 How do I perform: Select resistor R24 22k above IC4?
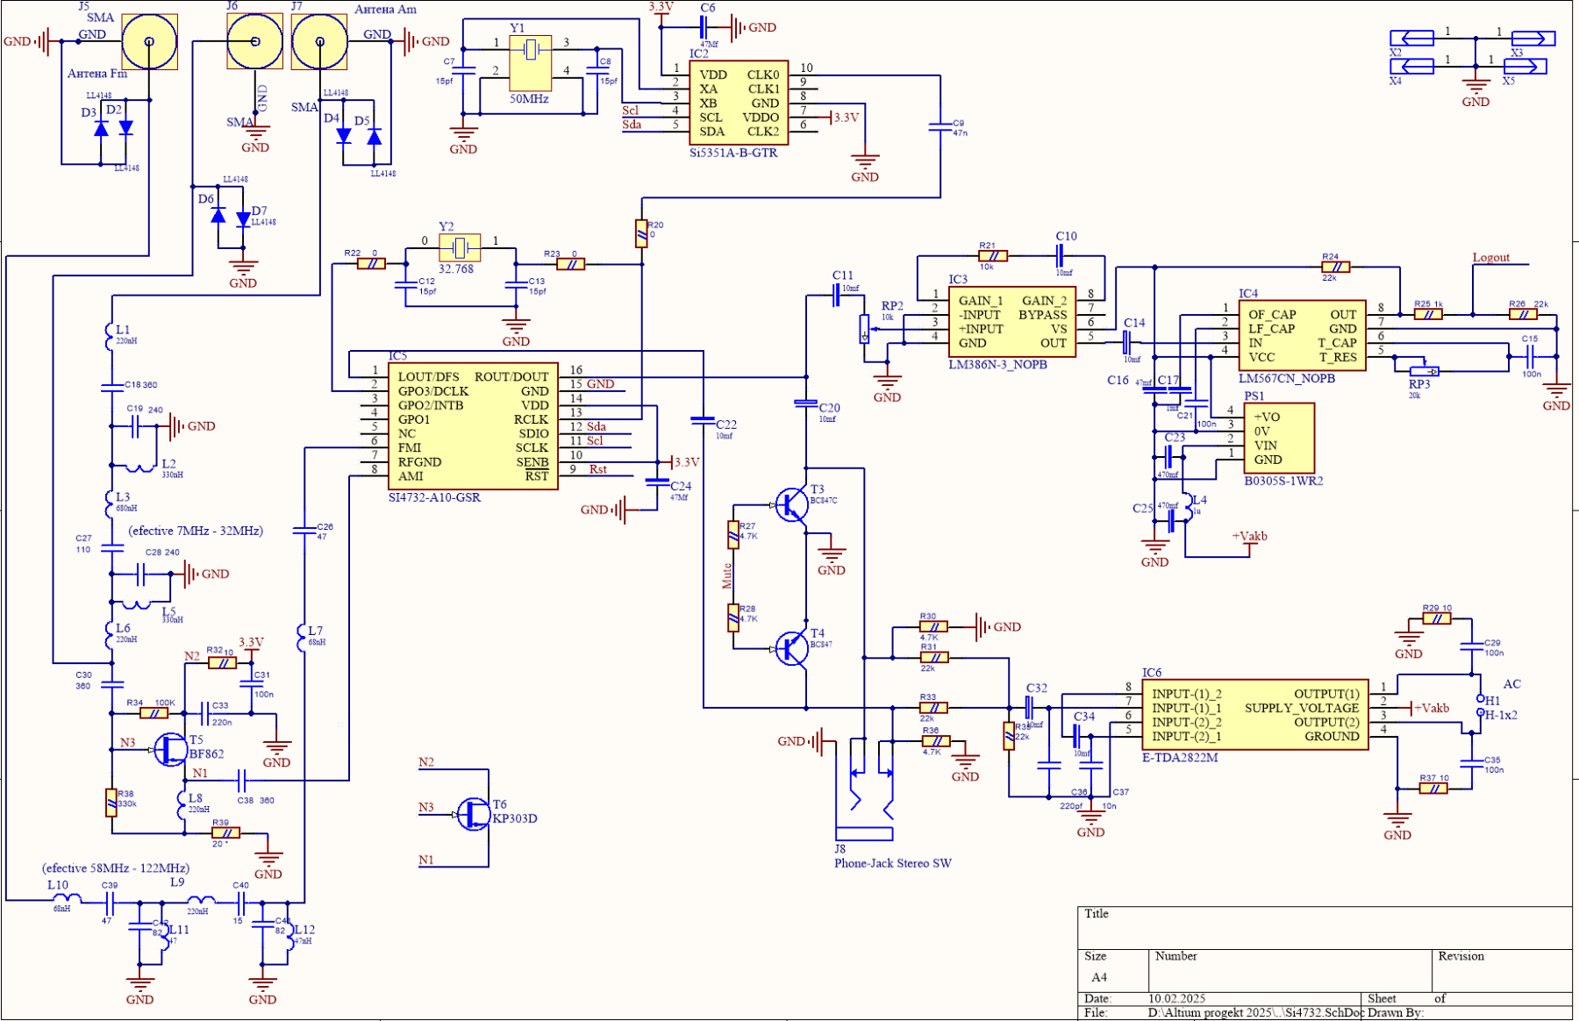click(x=1335, y=267)
